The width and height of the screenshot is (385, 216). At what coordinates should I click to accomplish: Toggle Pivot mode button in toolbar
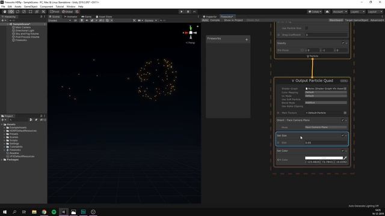pyautogui.click(x=54, y=11)
